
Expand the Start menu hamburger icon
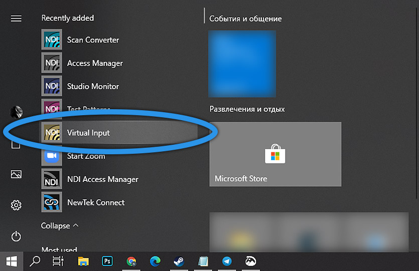(16, 19)
